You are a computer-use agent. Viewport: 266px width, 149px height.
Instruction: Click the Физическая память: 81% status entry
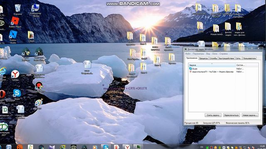coord(237,123)
